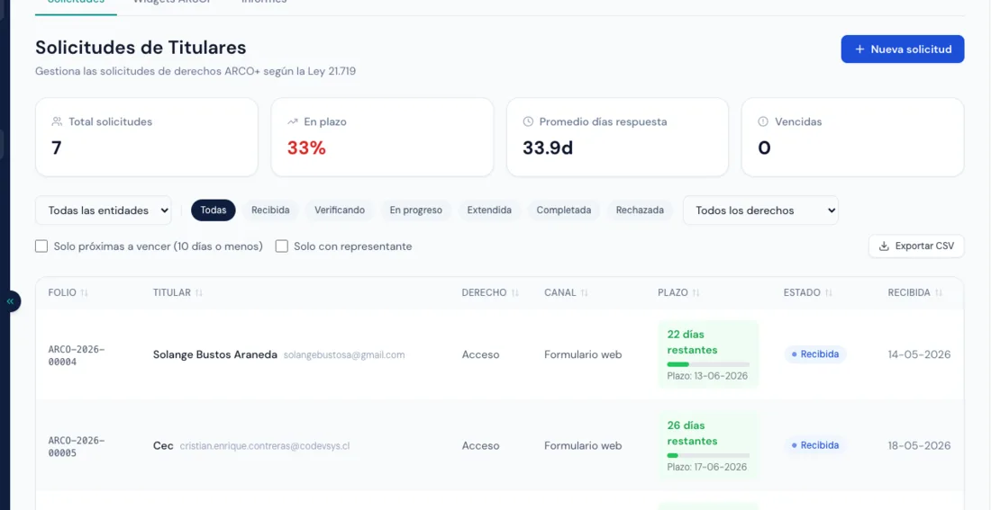Filter by Recibida status pill
Image resolution: width=991 pixels, height=510 pixels.
270,210
